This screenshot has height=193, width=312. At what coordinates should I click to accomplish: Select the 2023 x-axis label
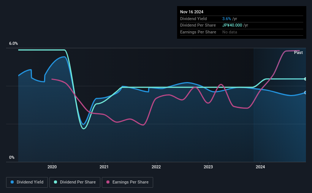[x=208, y=167]
